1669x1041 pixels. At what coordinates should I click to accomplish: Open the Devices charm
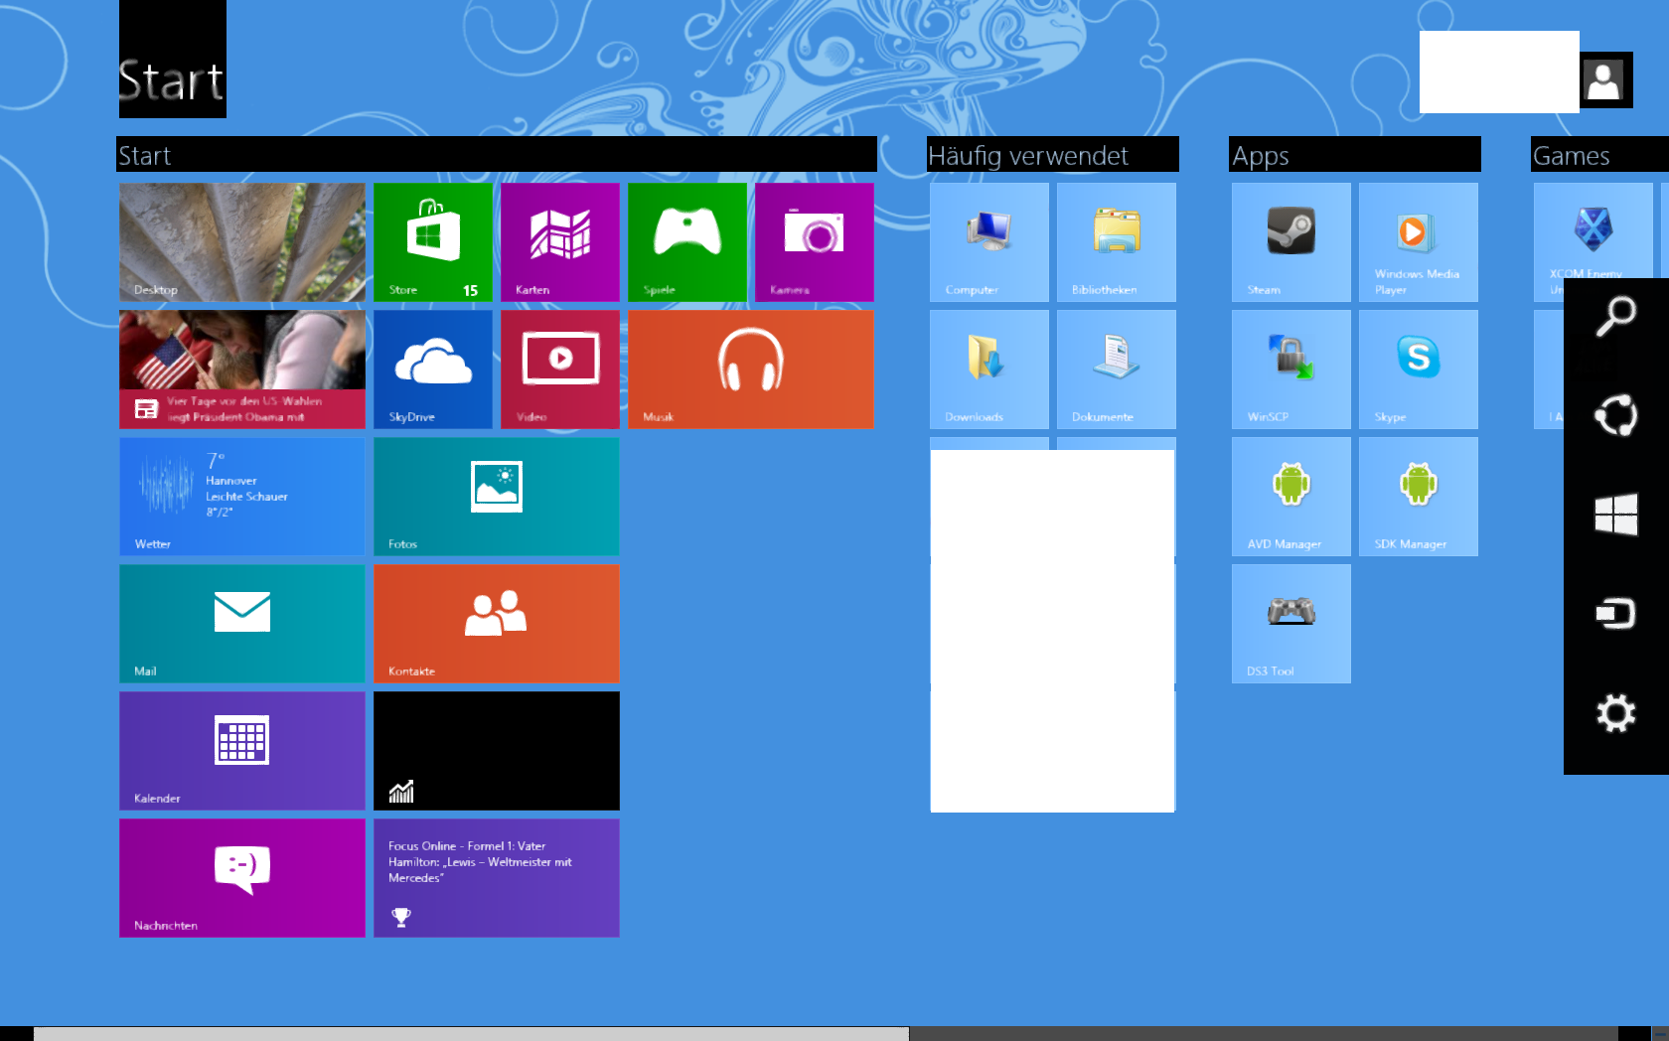[x=1616, y=614]
